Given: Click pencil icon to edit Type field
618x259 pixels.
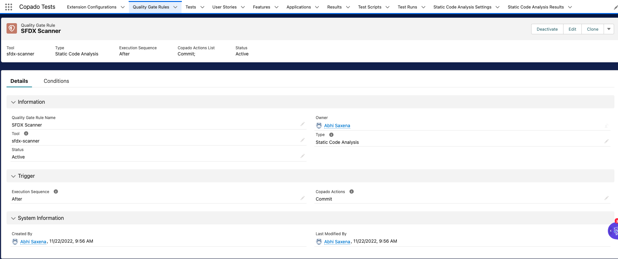Looking at the screenshot, I should point(607,141).
